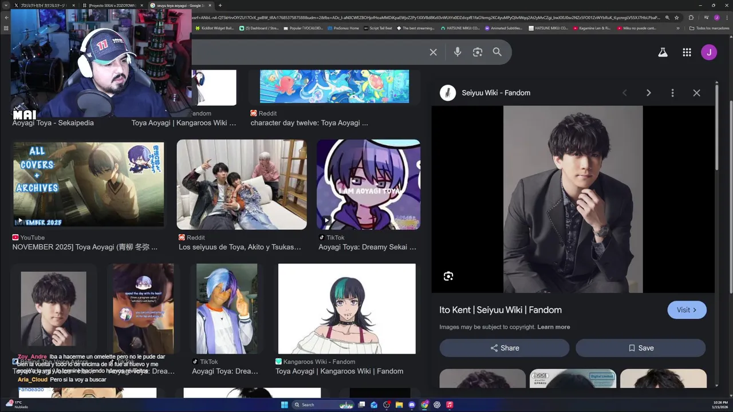Viewport: 733px width, 412px height.
Task: Open the more options menu in the preview panel
Action: point(672,93)
